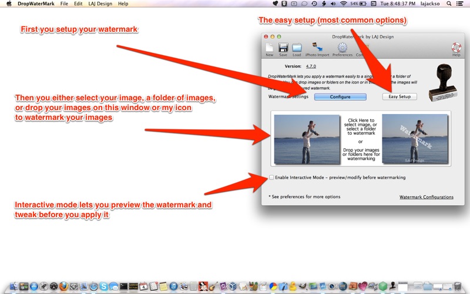Viewport: 470px width, 294px height.
Task: Click the DropWaterMark stamp icon in Dock
Action: 392,286
